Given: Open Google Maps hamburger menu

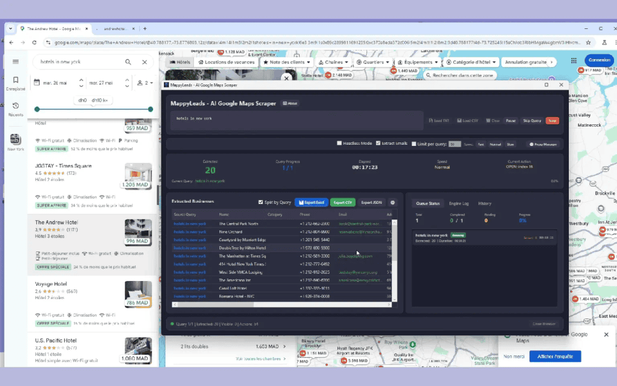Looking at the screenshot, I should [x=15, y=62].
